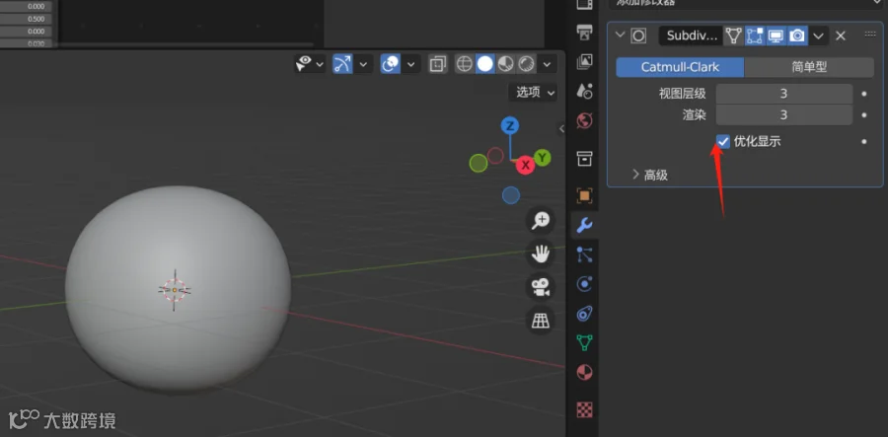This screenshot has height=437, width=888.
Task: Select the 简单型 subdivision type
Action: click(809, 67)
